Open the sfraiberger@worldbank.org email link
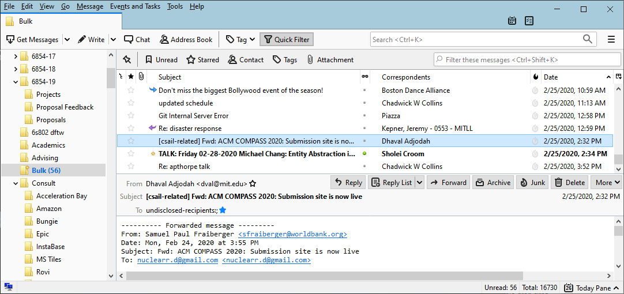The height and width of the screenshot is (294, 624). [x=292, y=234]
